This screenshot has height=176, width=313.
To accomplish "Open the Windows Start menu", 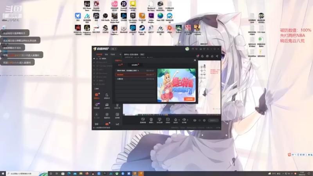I will 3,173.
